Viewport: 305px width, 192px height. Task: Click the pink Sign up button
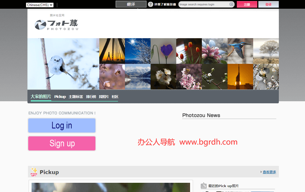pos(62,143)
